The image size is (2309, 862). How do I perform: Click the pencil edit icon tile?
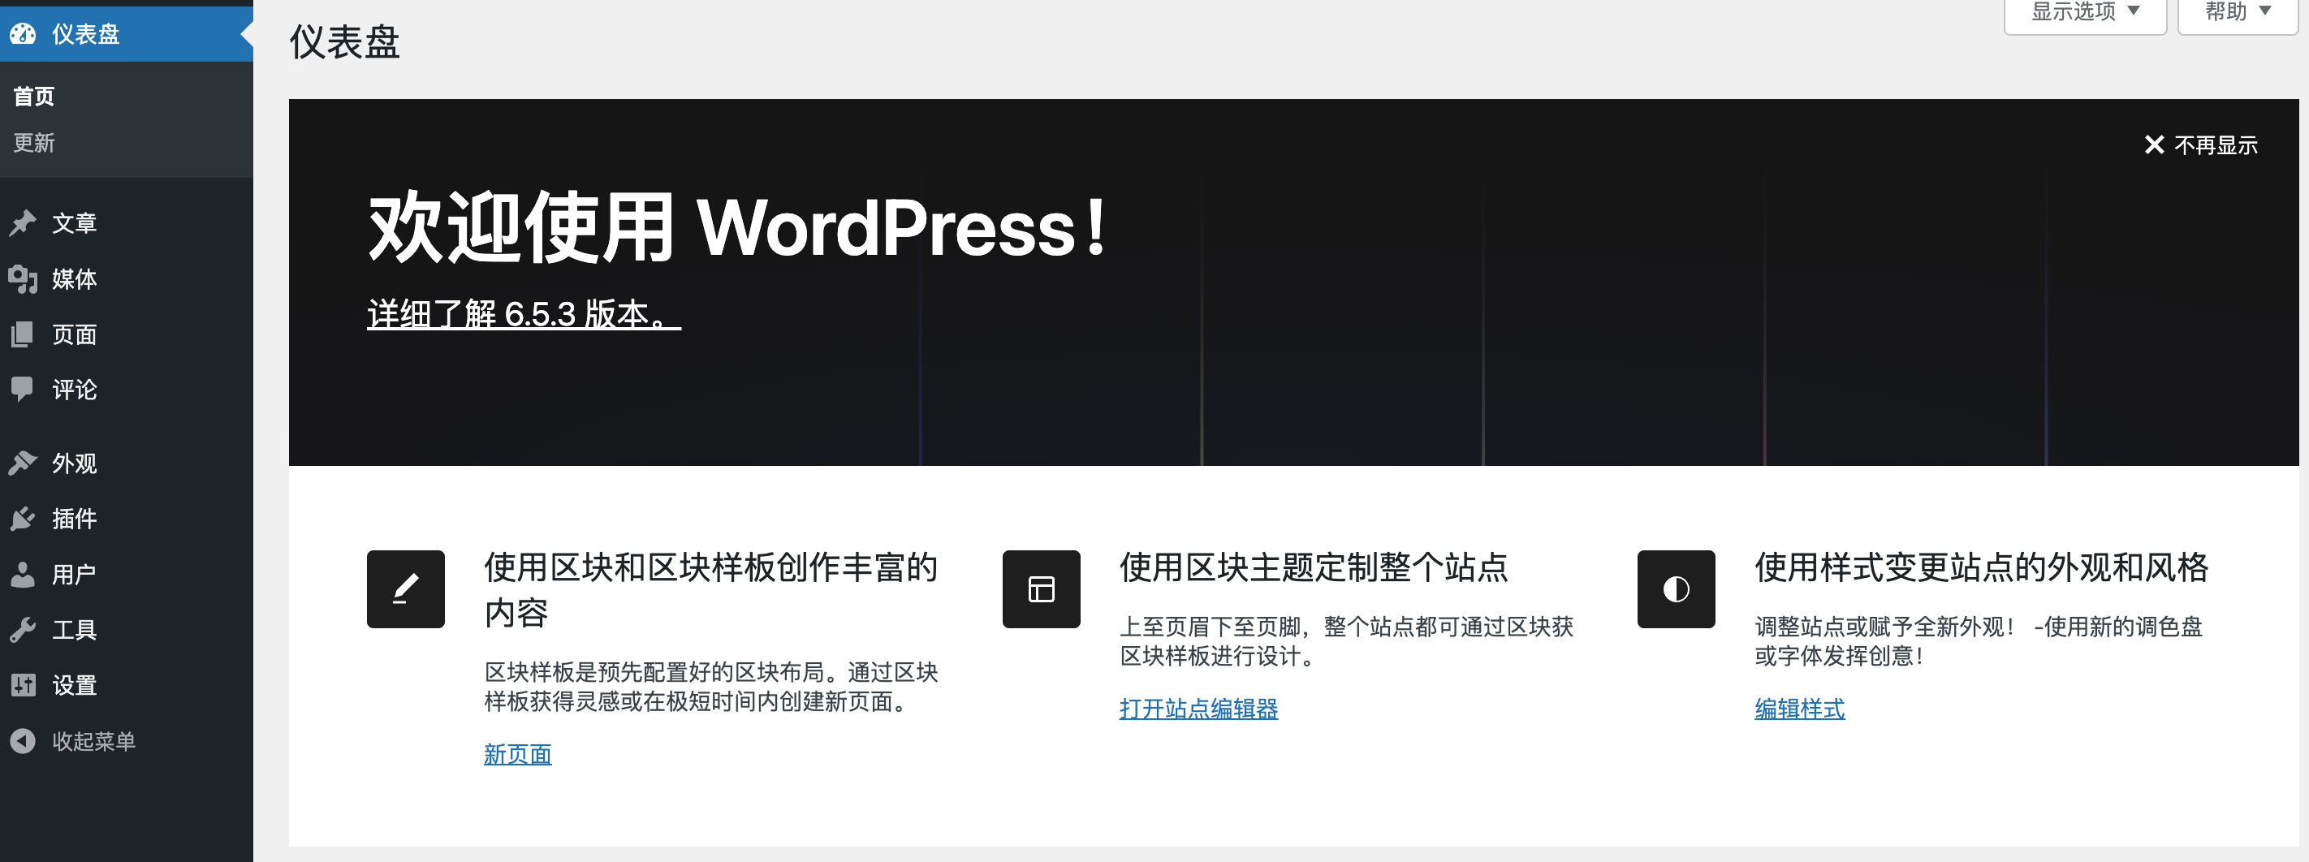[x=405, y=588]
